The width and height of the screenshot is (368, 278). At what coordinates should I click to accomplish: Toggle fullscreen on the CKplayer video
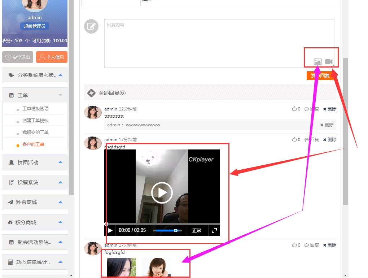coord(214,230)
